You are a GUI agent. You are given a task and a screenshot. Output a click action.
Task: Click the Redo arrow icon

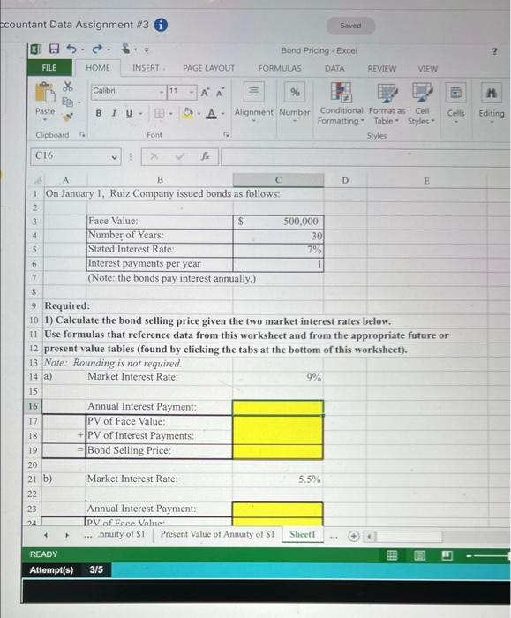click(x=97, y=49)
